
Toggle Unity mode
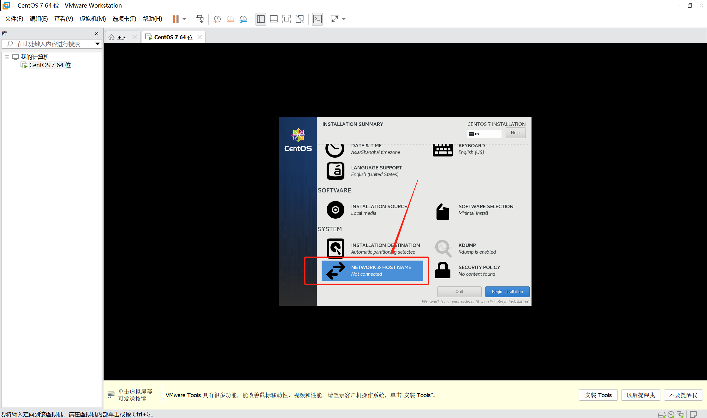[x=299, y=19]
